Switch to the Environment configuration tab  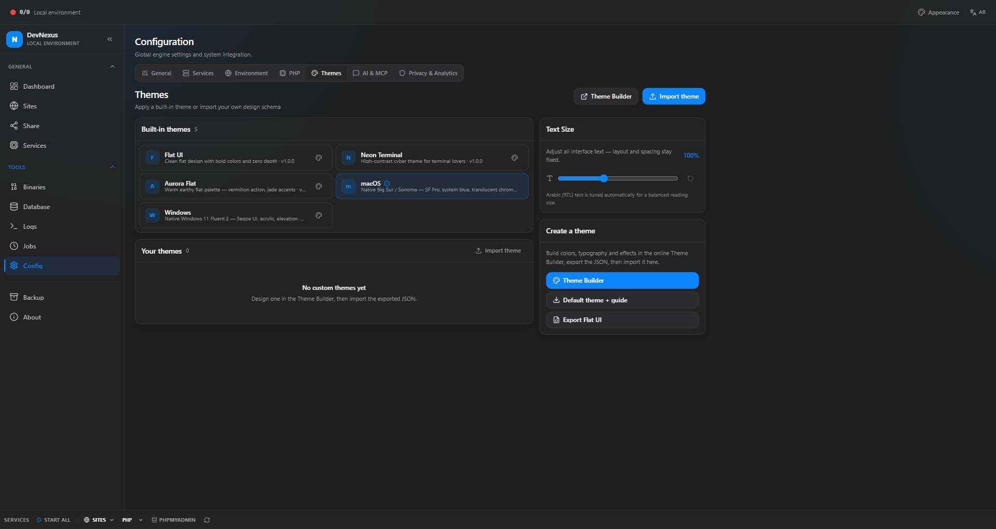coord(246,73)
